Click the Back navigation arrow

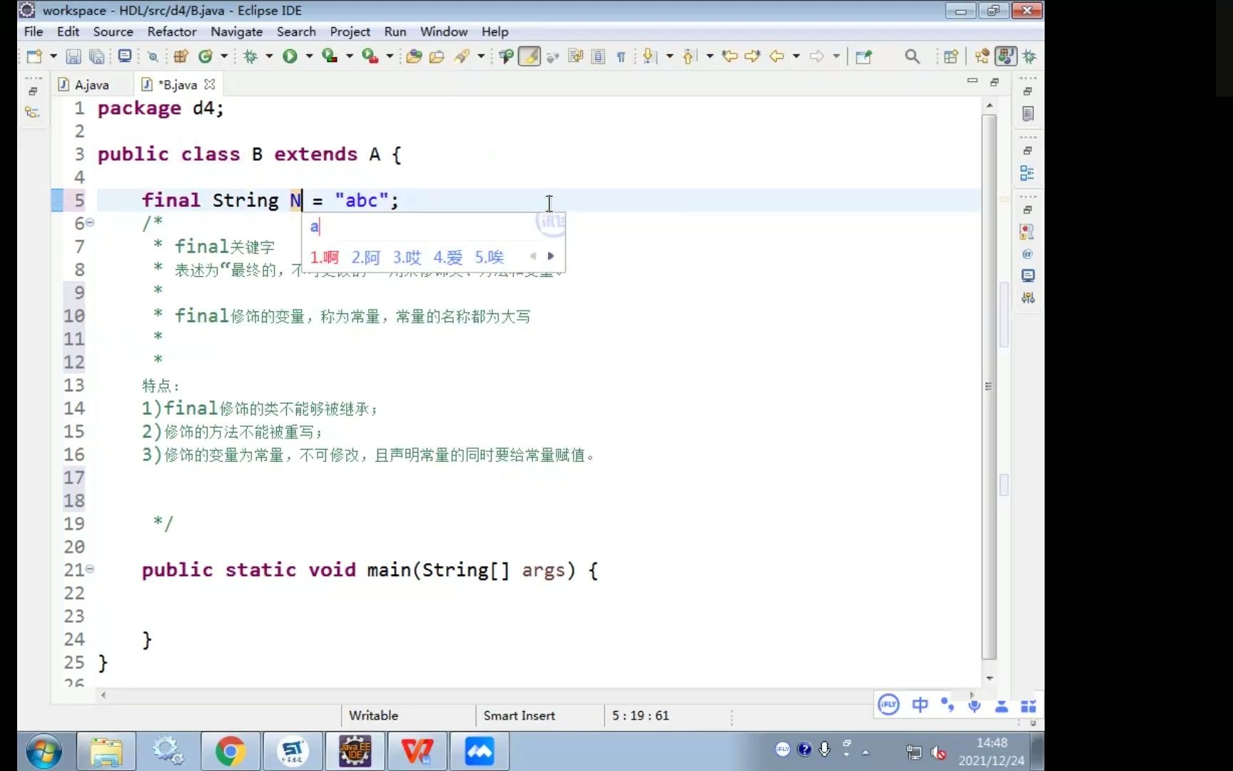(776, 56)
